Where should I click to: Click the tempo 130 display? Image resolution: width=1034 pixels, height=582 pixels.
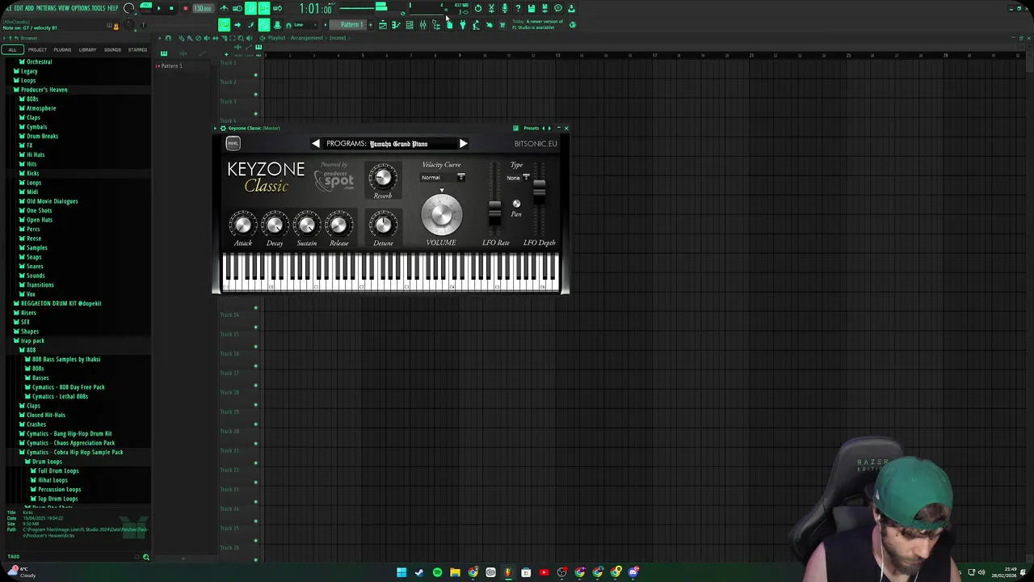(x=203, y=8)
